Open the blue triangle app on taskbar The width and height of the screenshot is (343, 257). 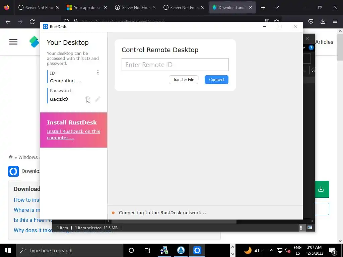tap(181, 250)
